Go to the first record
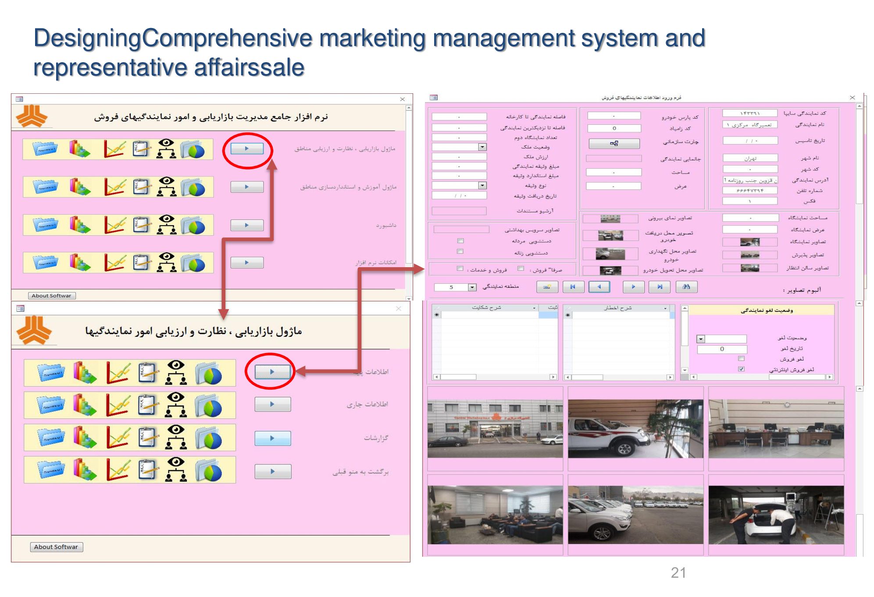The width and height of the screenshot is (874, 597). pyautogui.click(x=573, y=287)
